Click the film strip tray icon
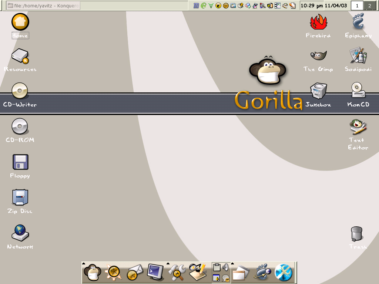Image resolution: width=379 pixels, height=284 pixels. pyautogui.click(x=278, y=6)
